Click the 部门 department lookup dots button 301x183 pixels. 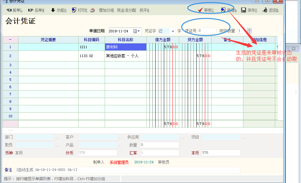[57, 138]
